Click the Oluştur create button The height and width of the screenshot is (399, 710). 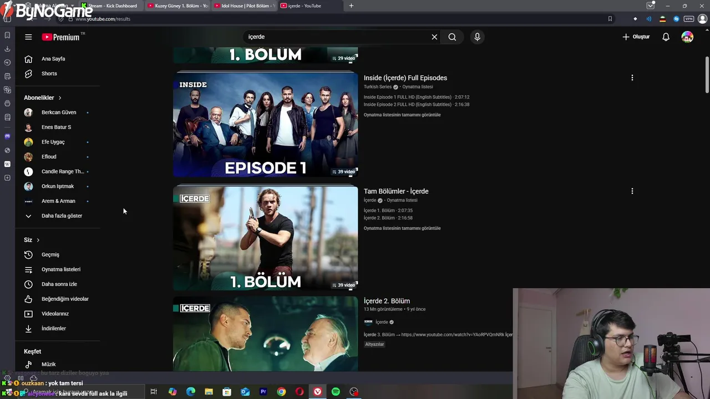point(636,37)
